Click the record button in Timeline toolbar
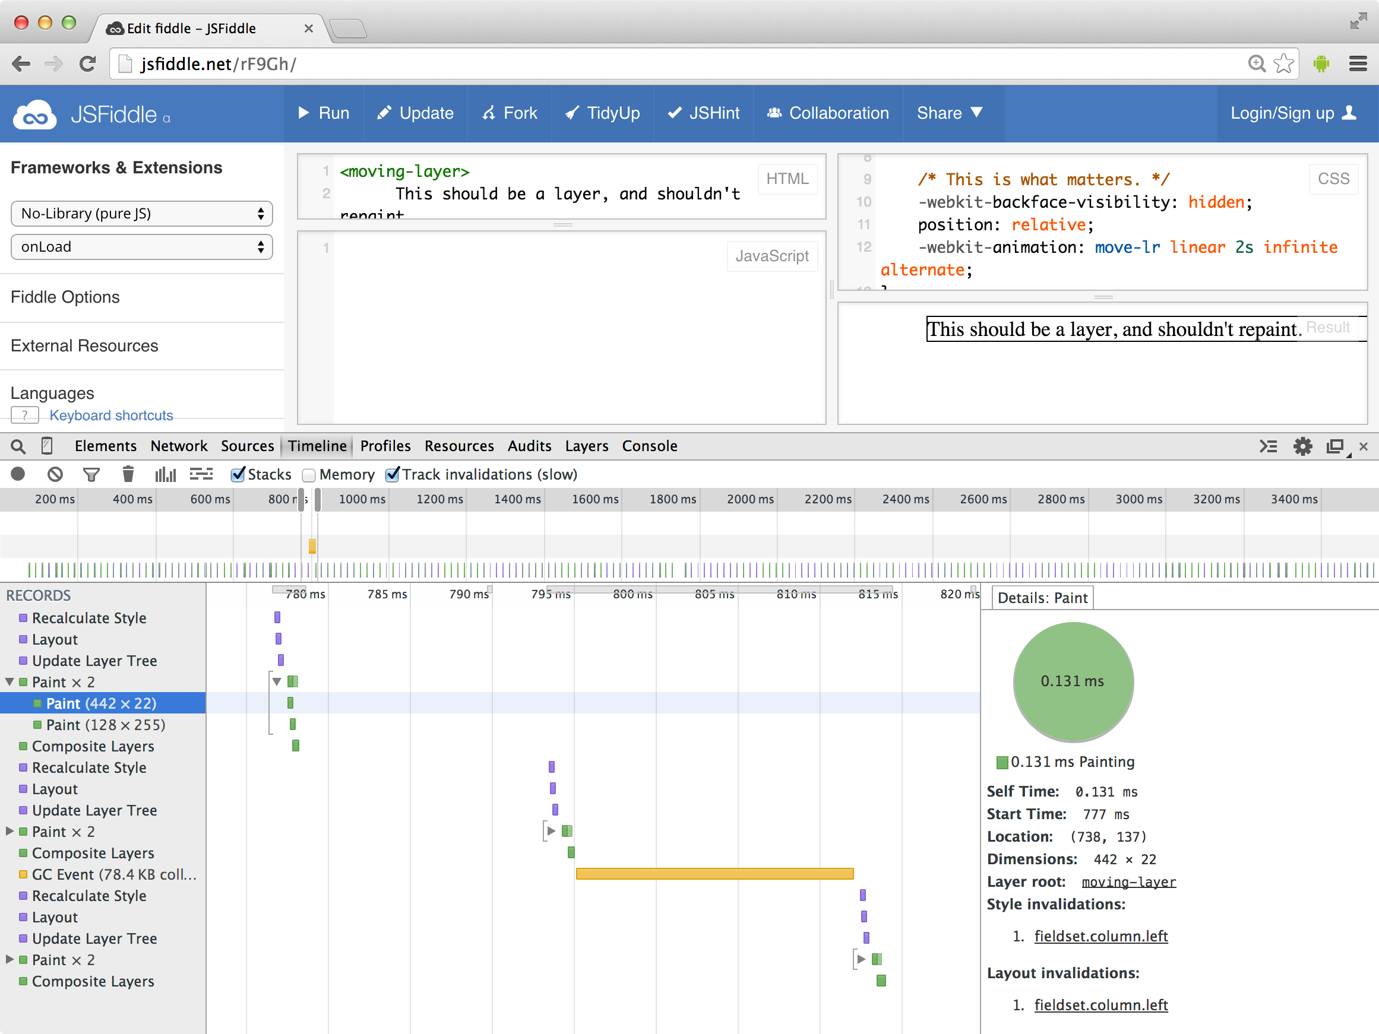Image resolution: width=1379 pixels, height=1034 pixels. [x=18, y=474]
